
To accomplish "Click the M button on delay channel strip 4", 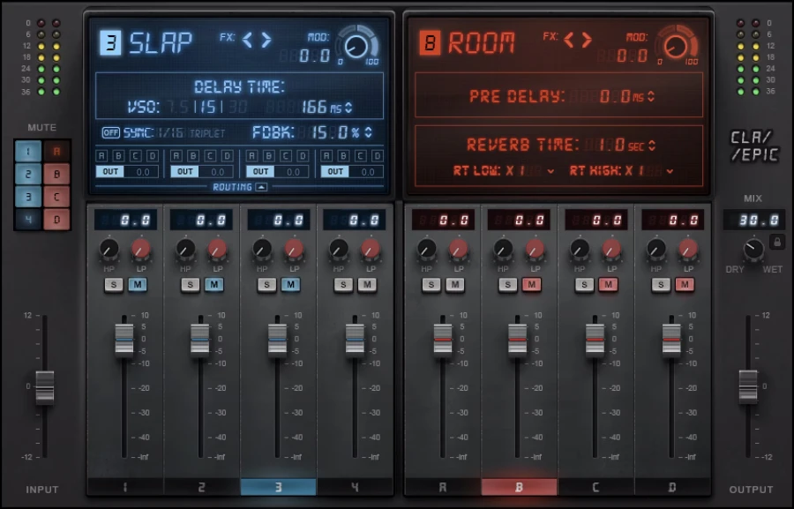I will (367, 285).
